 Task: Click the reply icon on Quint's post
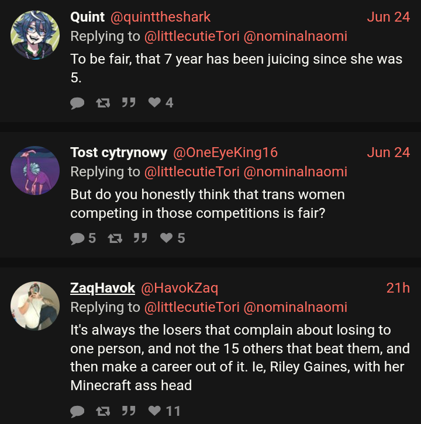77,103
